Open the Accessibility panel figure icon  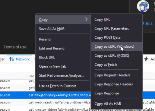click(x=146, y=59)
